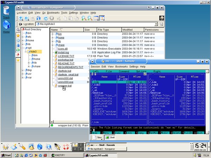Open the Settings menu in Konsole
The height and width of the screenshot is (158, 211).
pyautogui.click(x=134, y=67)
